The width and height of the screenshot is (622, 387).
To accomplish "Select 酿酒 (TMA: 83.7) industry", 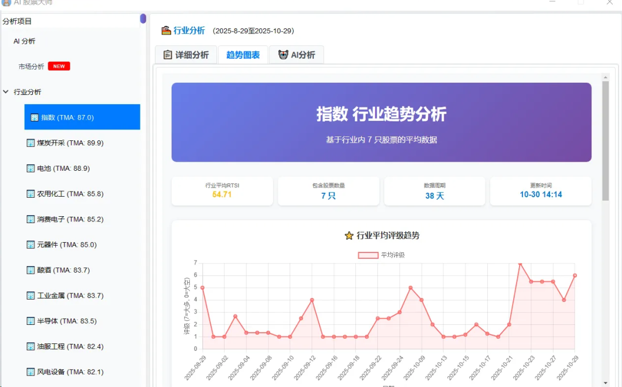I will pos(63,270).
